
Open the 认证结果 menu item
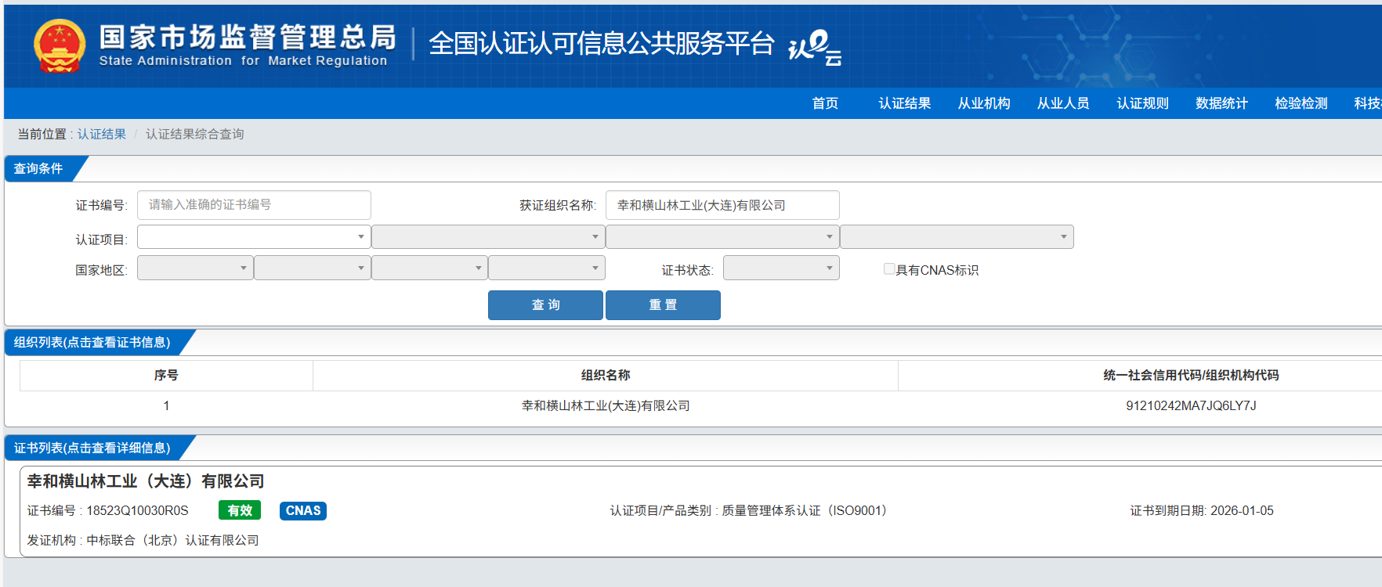[x=904, y=103]
